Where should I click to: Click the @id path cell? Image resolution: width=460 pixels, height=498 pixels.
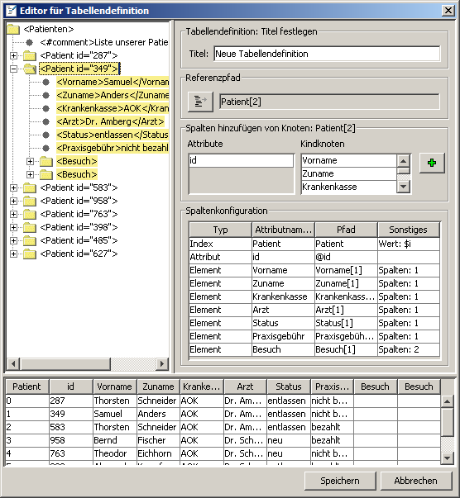[x=346, y=257]
